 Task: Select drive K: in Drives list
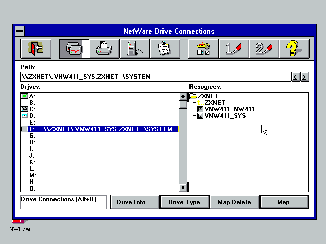click(x=100, y=162)
